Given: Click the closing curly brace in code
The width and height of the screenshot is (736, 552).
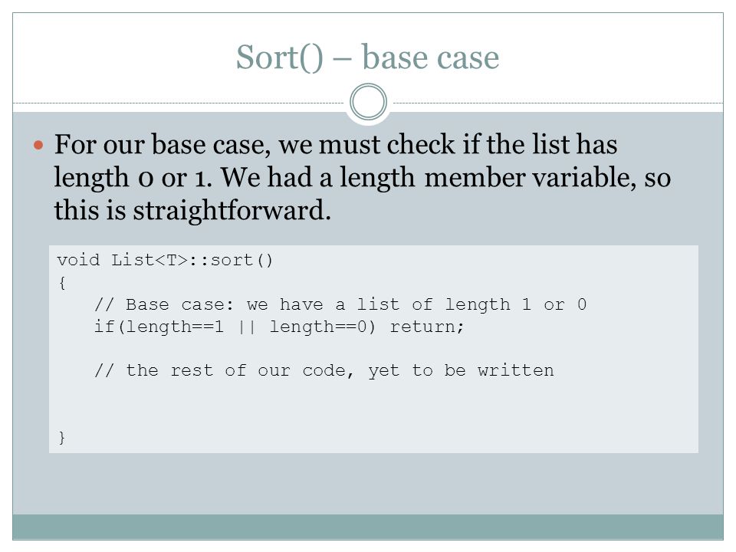Looking at the screenshot, I should (x=62, y=437).
